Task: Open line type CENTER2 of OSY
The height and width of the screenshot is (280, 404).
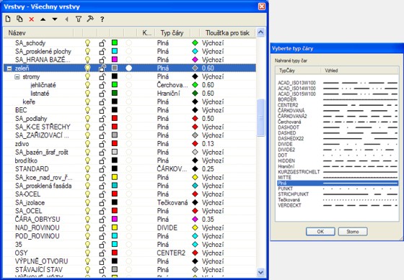Action: click(171, 253)
